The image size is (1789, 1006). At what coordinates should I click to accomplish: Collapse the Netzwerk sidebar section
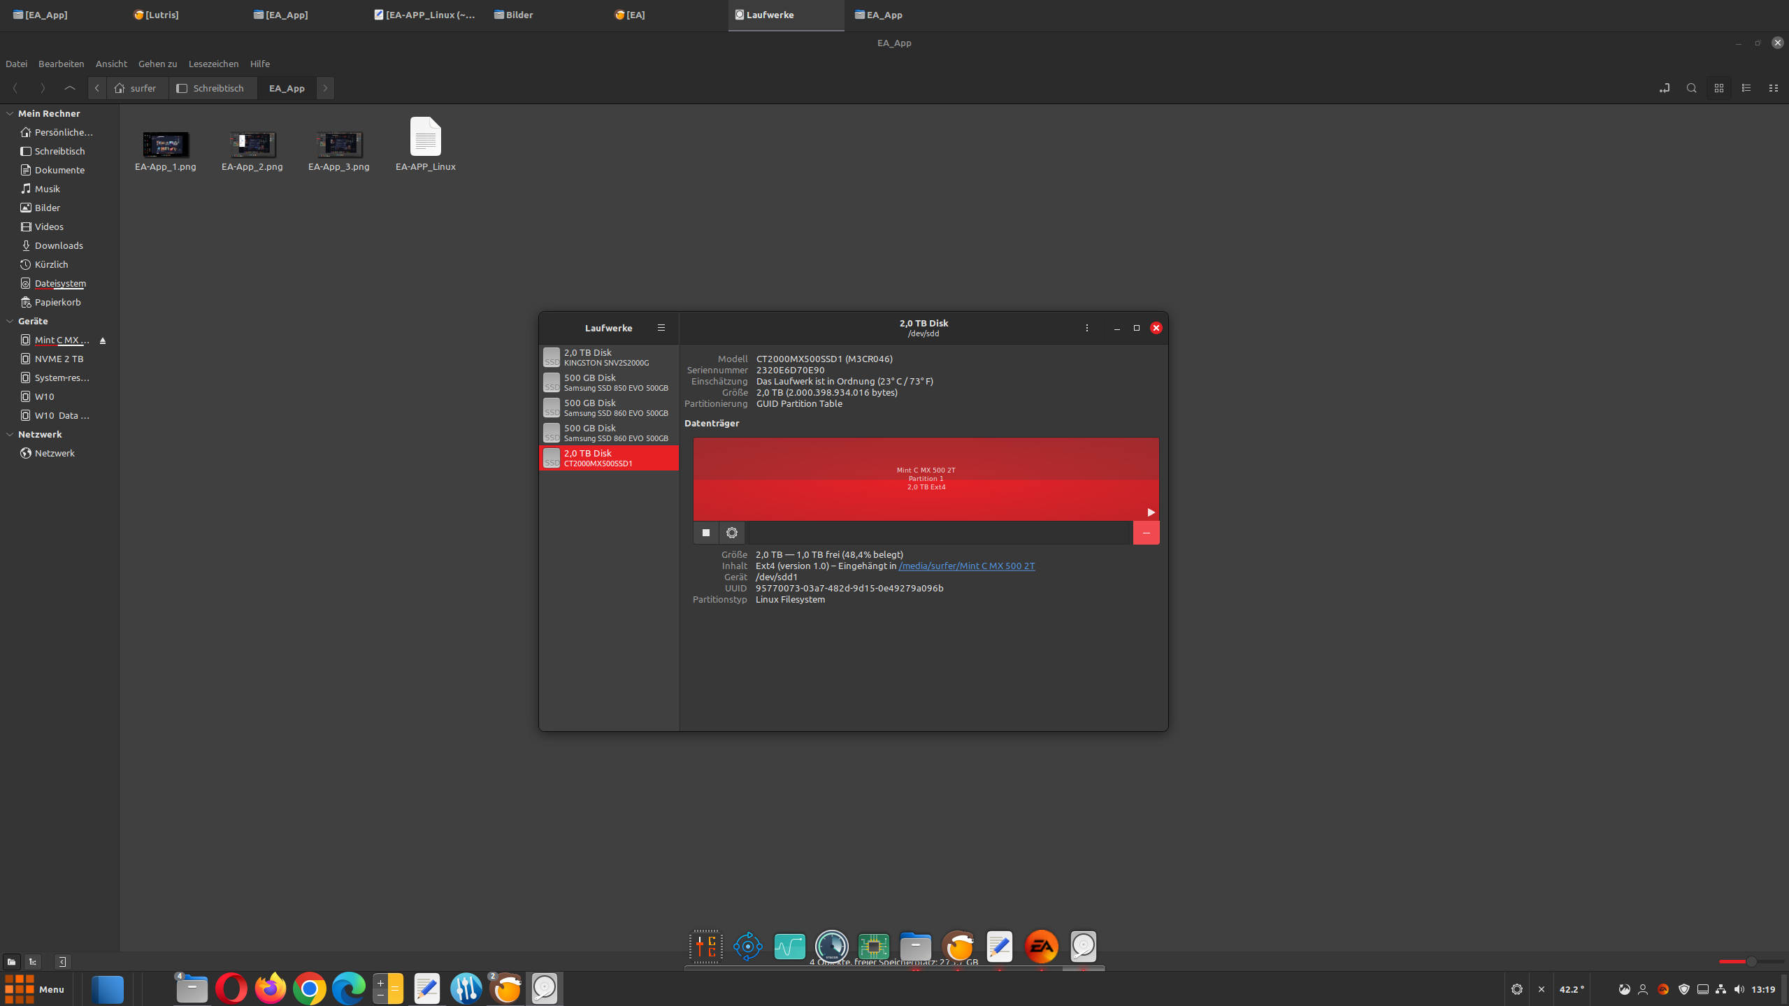click(10, 434)
